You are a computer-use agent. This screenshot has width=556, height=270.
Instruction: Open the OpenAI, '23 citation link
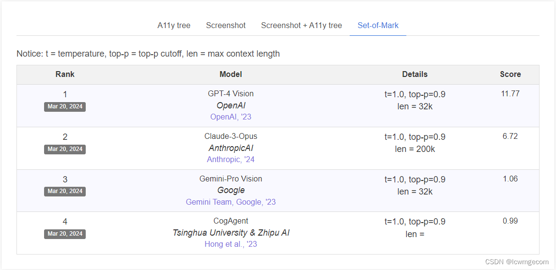[231, 117]
